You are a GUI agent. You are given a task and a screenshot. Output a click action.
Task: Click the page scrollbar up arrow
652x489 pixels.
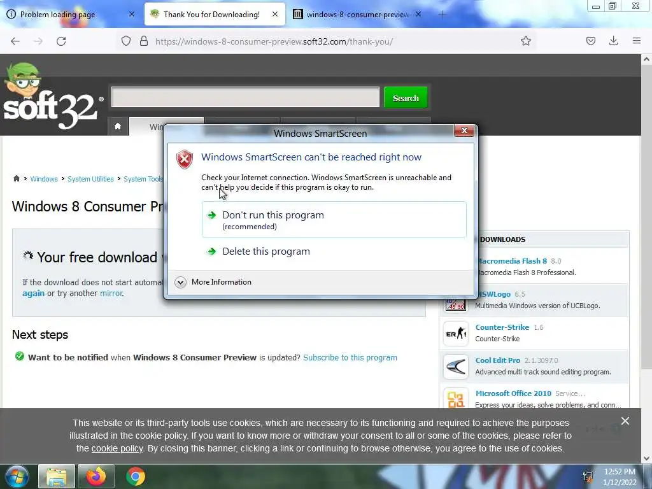click(646, 59)
